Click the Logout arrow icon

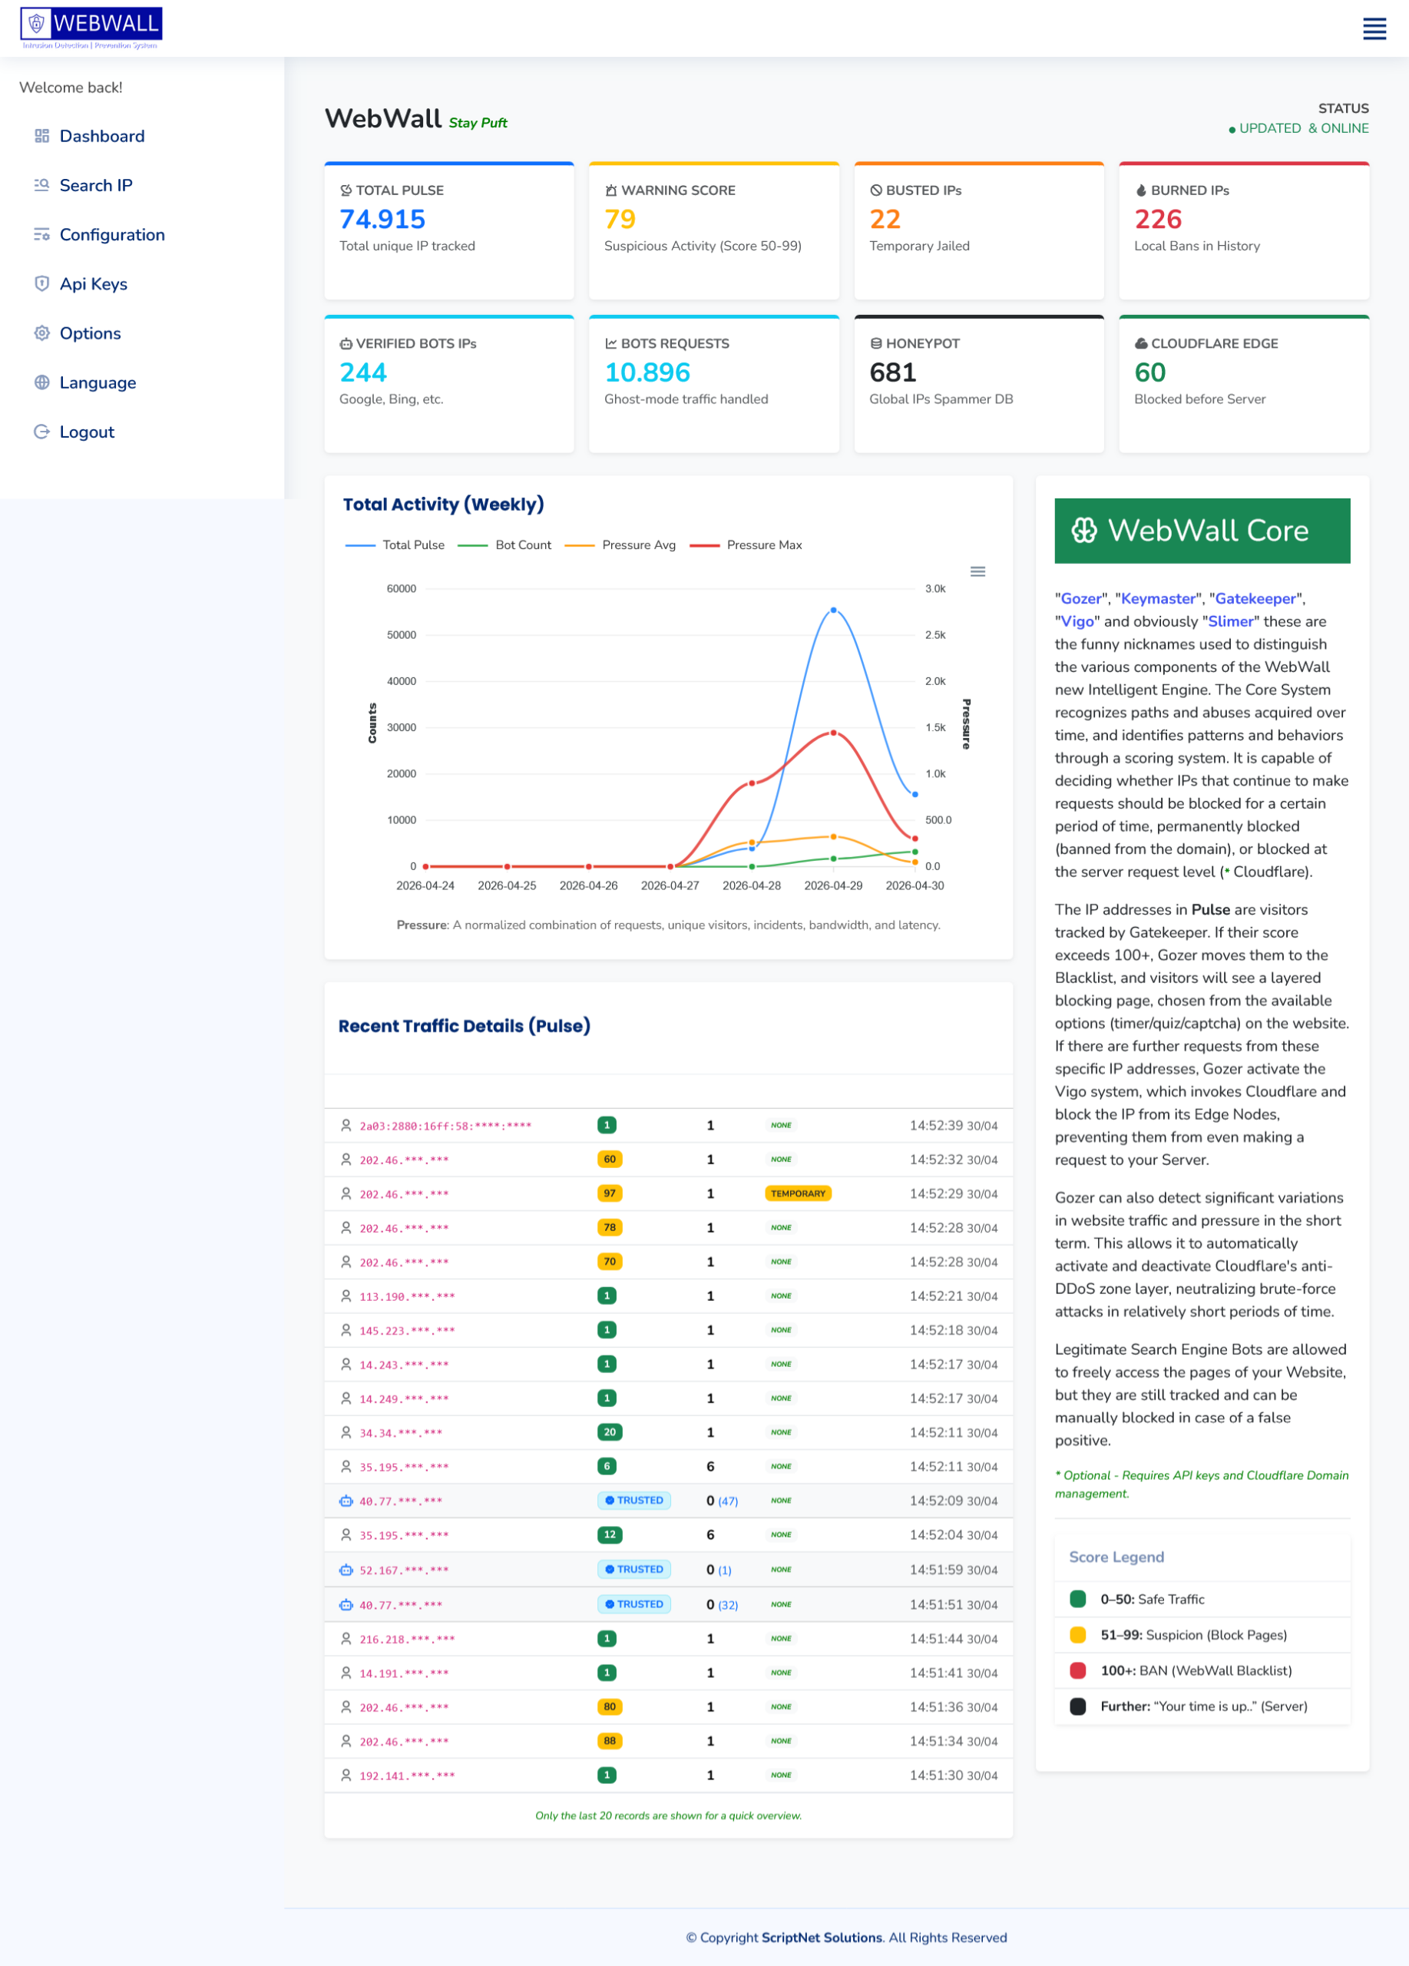click(x=41, y=431)
